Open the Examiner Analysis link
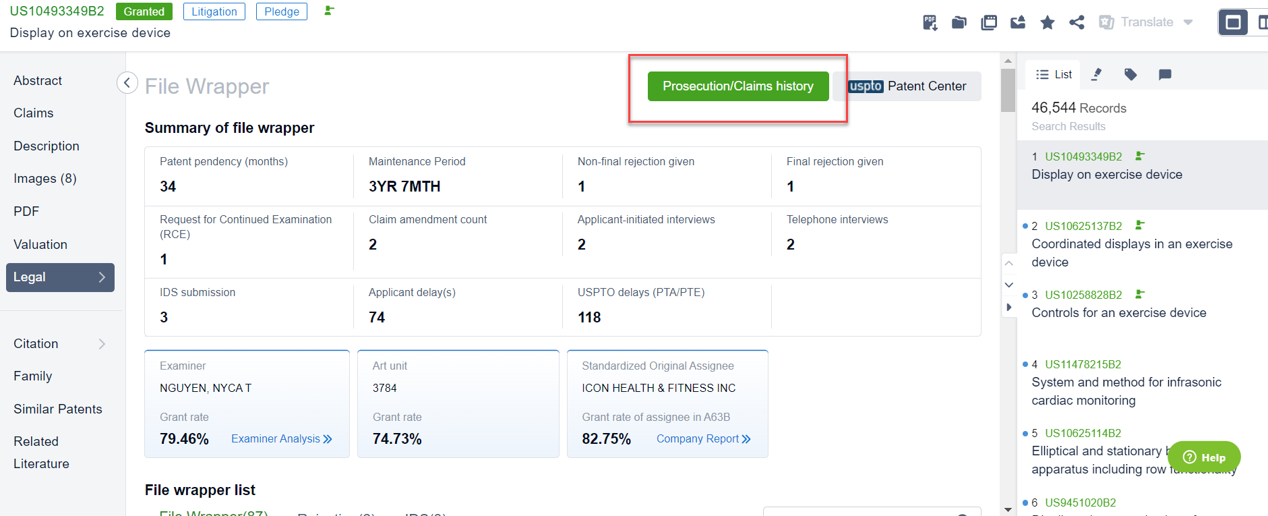 tap(281, 439)
